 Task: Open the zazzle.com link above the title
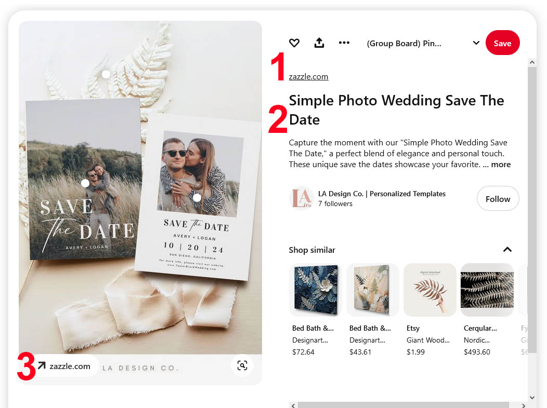coord(308,77)
